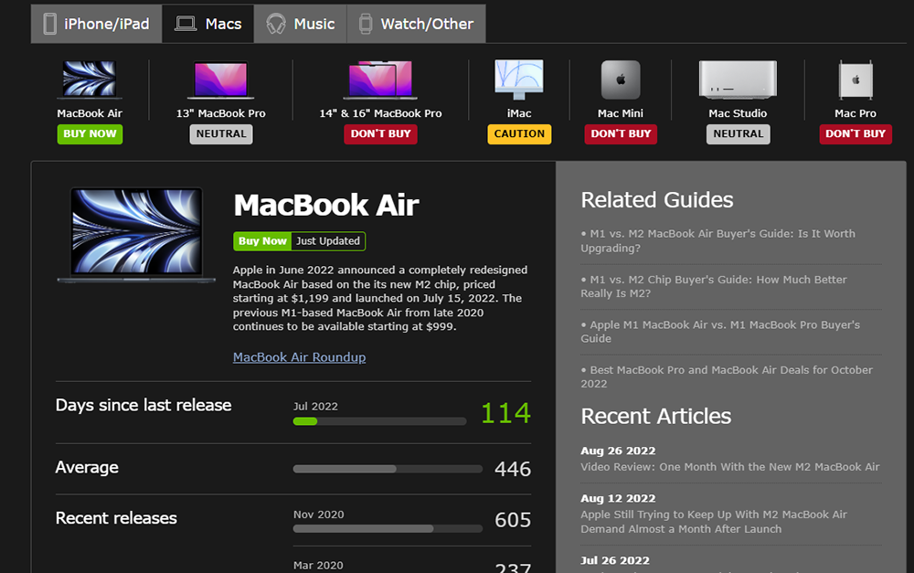Click the Jul 26 2022 article date
Viewport: 914px width, 573px height.
[615, 560]
